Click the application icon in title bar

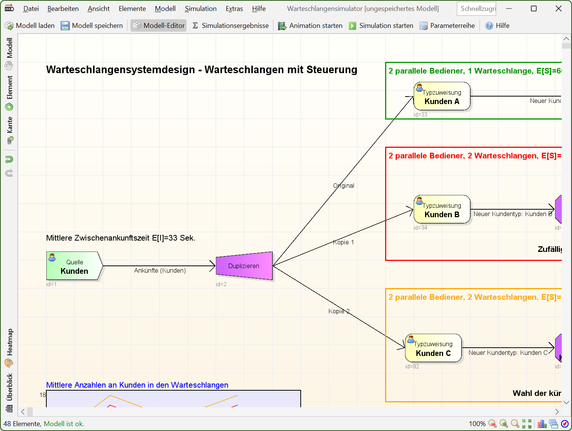pyautogui.click(x=9, y=8)
